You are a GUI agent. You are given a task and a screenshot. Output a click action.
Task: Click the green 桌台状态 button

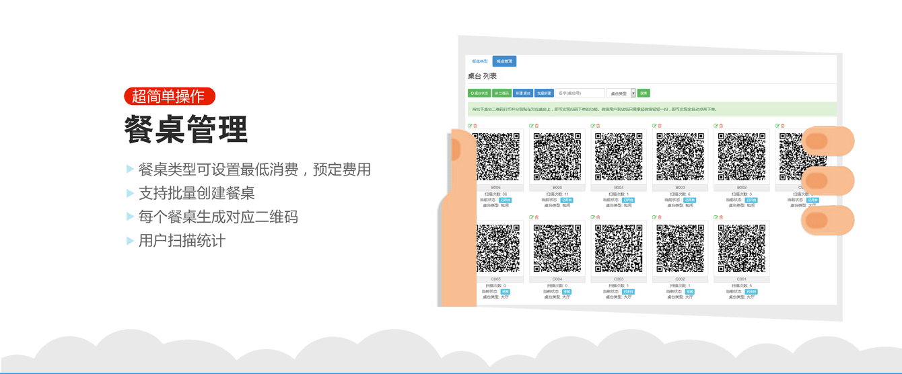tap(479, 93)
